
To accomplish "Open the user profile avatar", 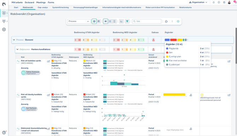I will click(x=229, y=2).
